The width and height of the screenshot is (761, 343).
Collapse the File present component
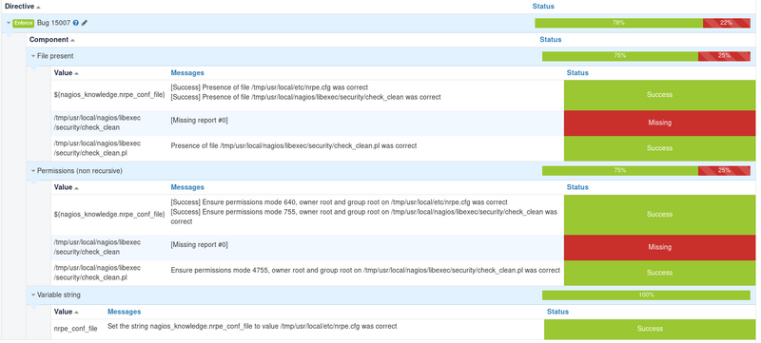33,56
